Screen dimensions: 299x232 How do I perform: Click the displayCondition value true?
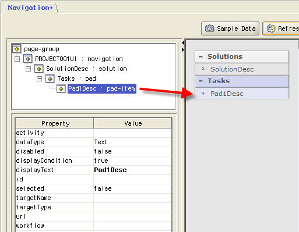tap(133, 160)
